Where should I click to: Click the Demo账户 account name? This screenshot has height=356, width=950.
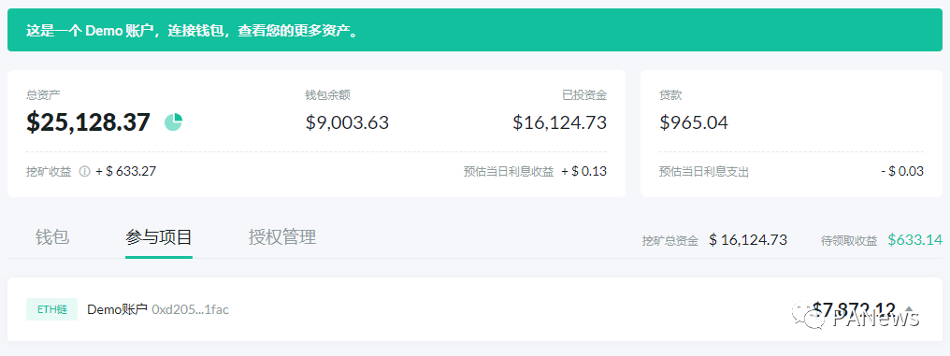[118, 309]
